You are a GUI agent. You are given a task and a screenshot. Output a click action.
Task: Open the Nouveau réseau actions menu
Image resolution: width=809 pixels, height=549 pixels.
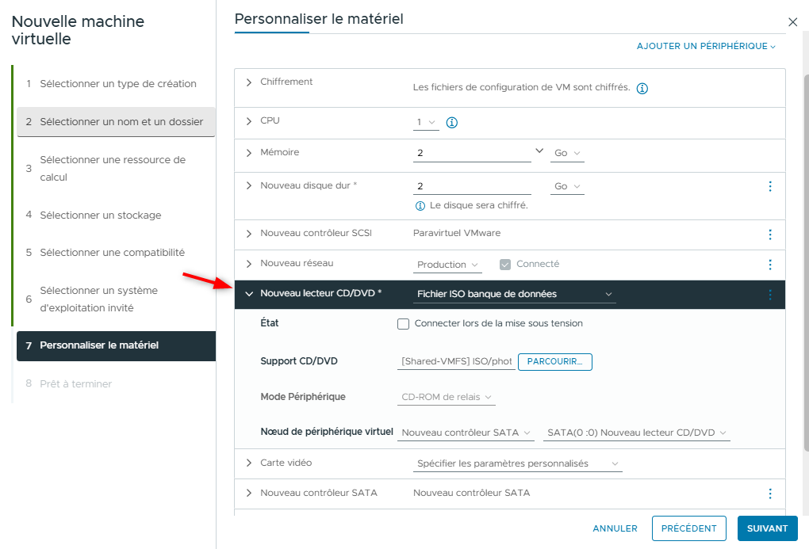[769, 265]
